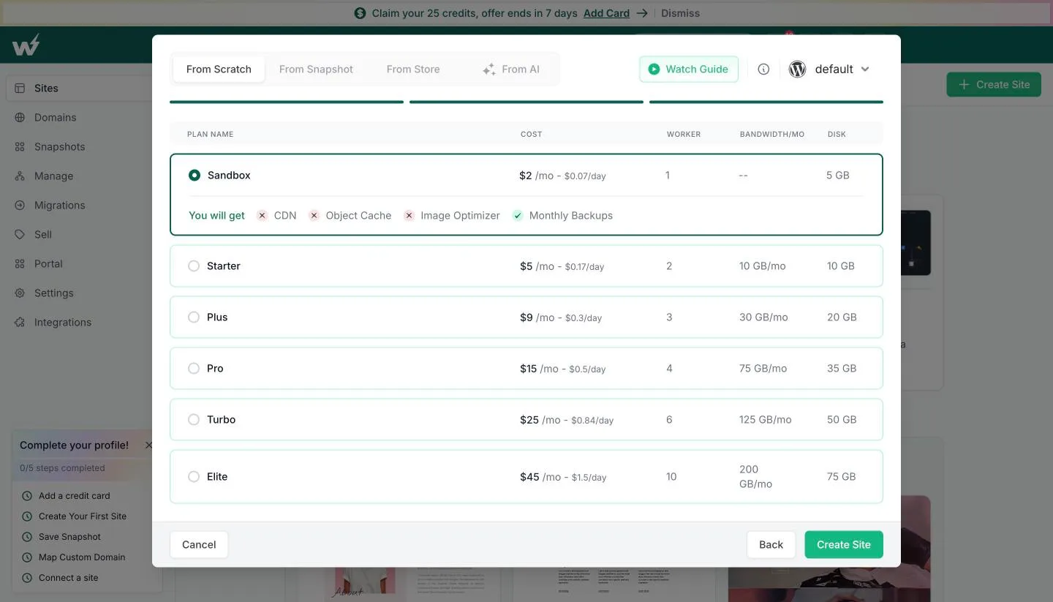Image resolution: width=1053 pixels, height=602 pixels.
Task: Click the play icon in the Watch Guide button
Action: click(x=654, y=69)
